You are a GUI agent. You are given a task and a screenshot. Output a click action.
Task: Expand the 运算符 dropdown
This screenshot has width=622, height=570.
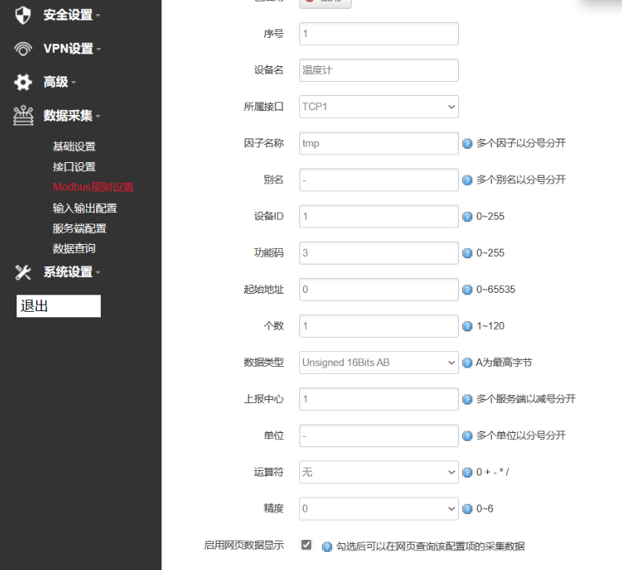pos(379,472)
